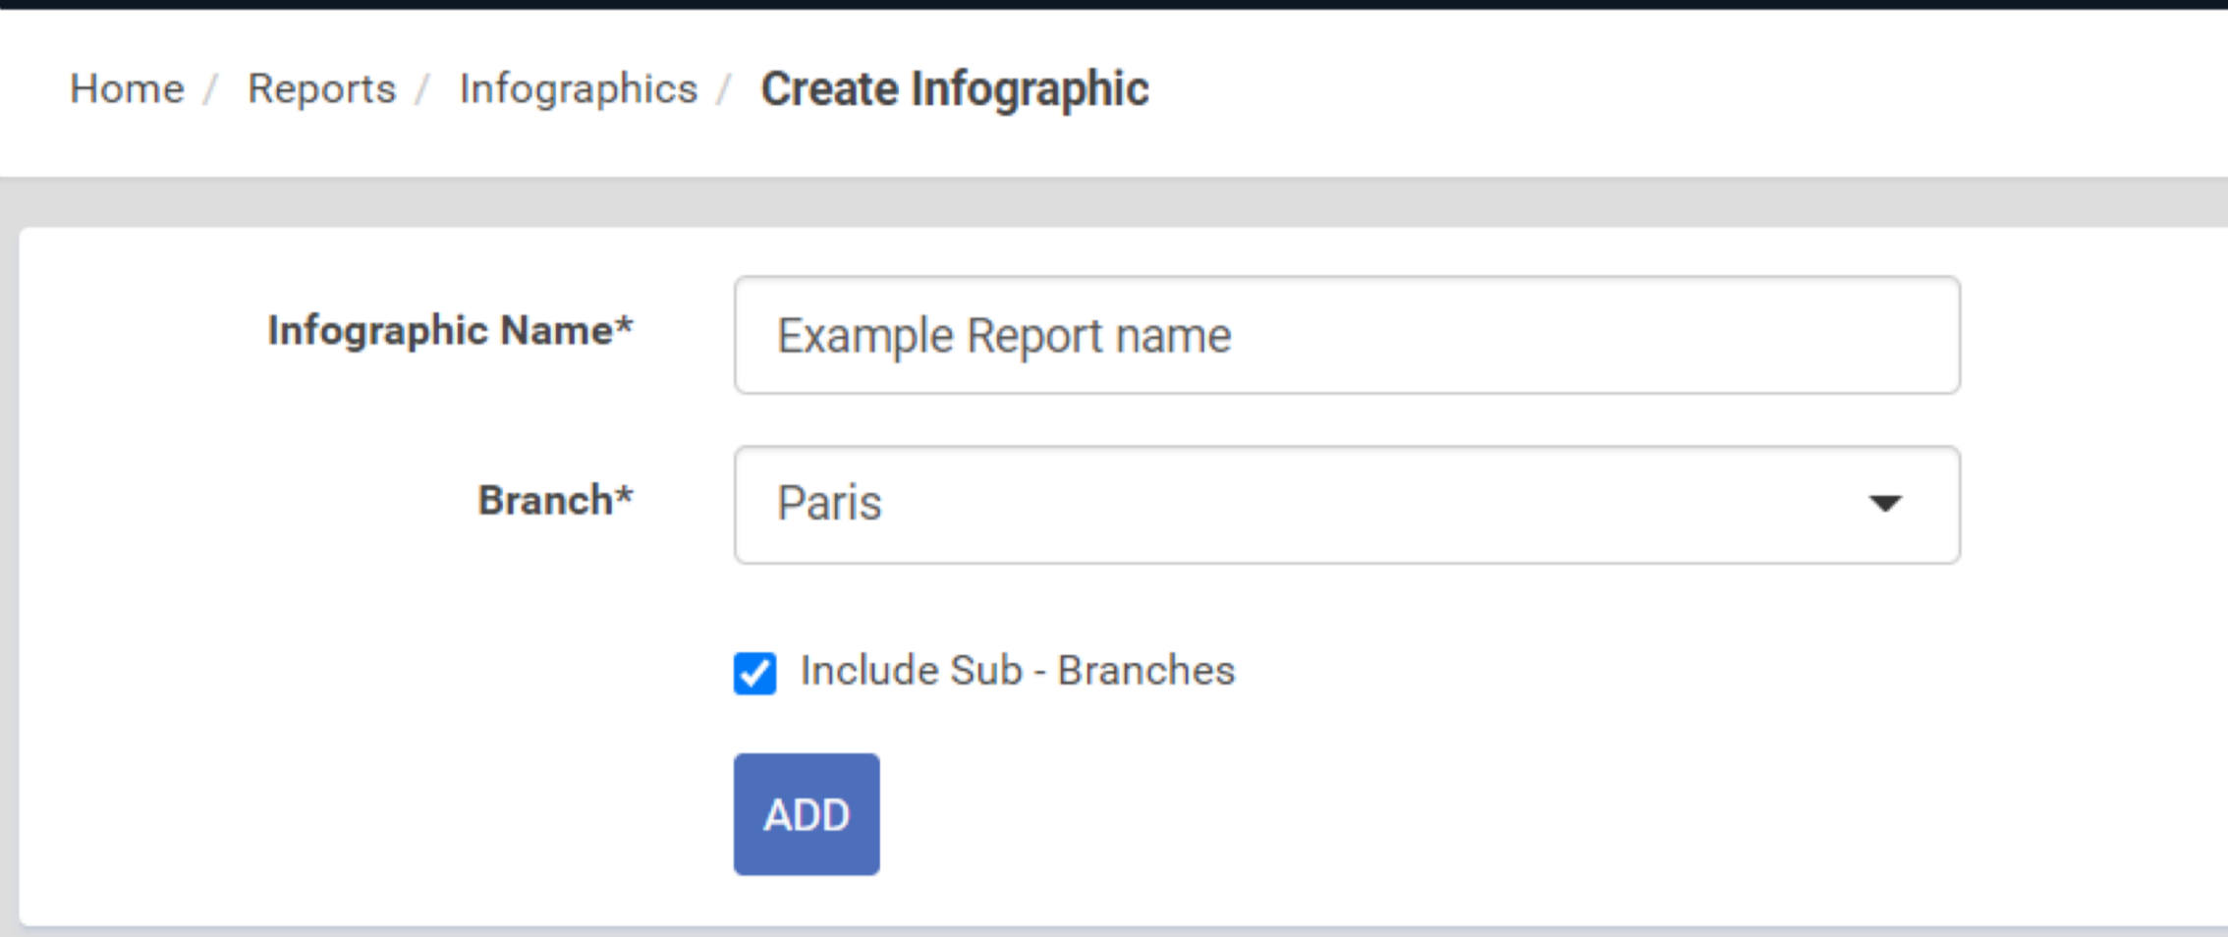Open the Branch dropdown showing Paris
The width and height of the screenshot is (2228, 937).
(1347, 505)
